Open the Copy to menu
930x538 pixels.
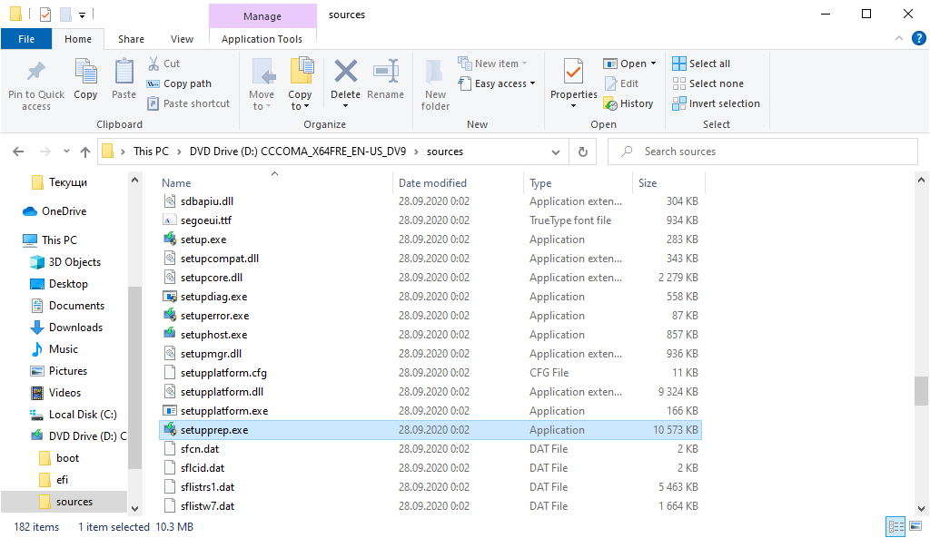pos(300,84)
